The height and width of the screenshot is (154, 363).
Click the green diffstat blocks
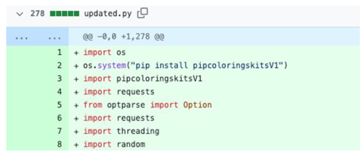click(x=64, y=14)
